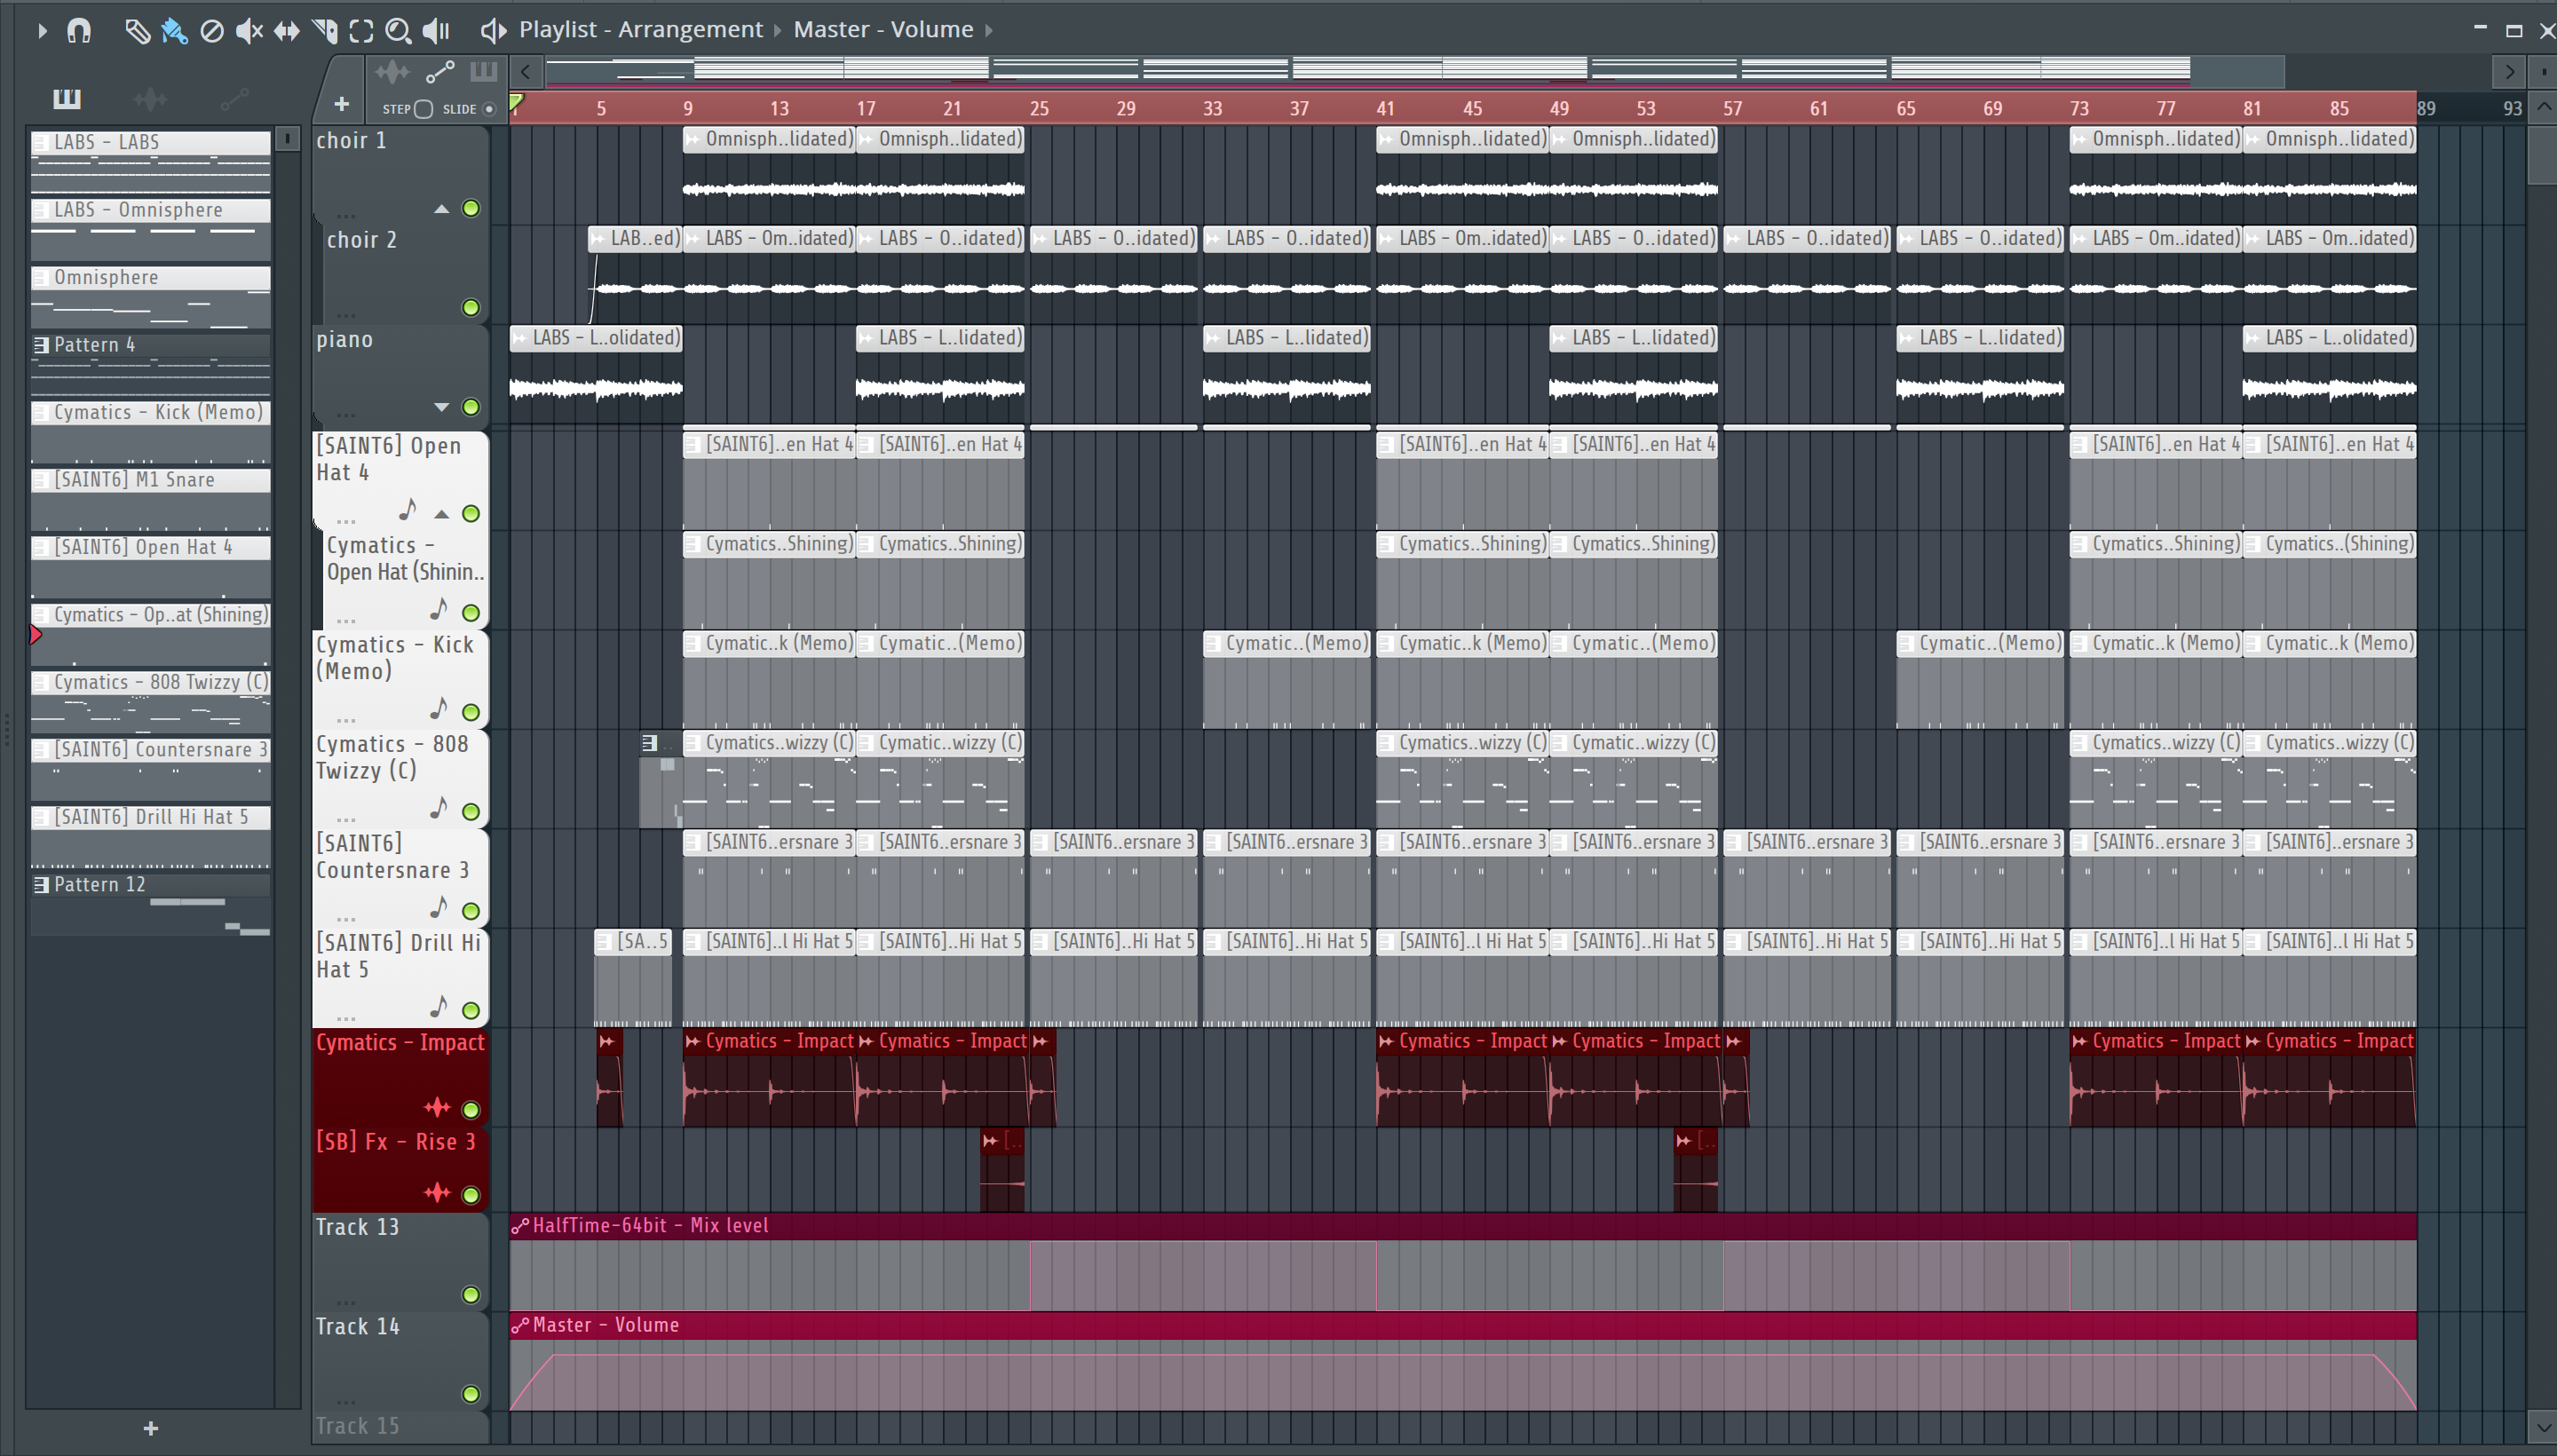This screenshot has height=1456, width=2557.
Task: Toggle the STEP checkbox
Action: [x=423, y=109]
